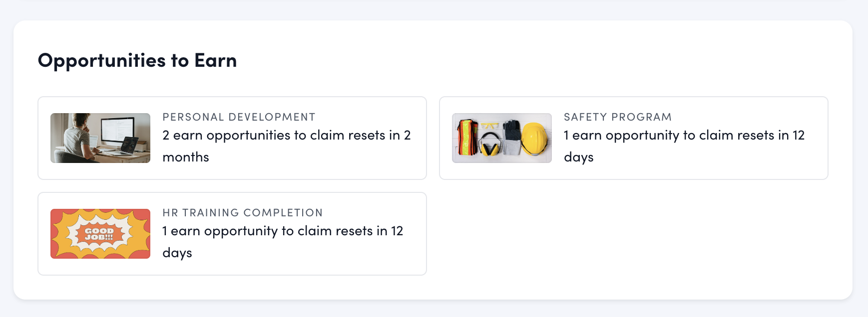This screenshot has width=868, height=317.
Task: Select the SAFETY PROGRAM category label
Action: pyautogui.click(x=617, y=117)
